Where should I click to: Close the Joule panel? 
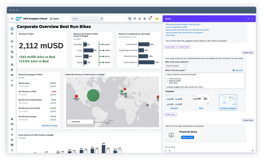[252, 19]
